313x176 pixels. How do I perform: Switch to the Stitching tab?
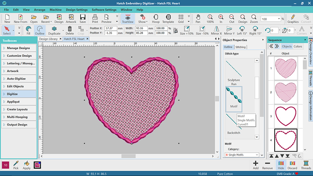[240, 47]
